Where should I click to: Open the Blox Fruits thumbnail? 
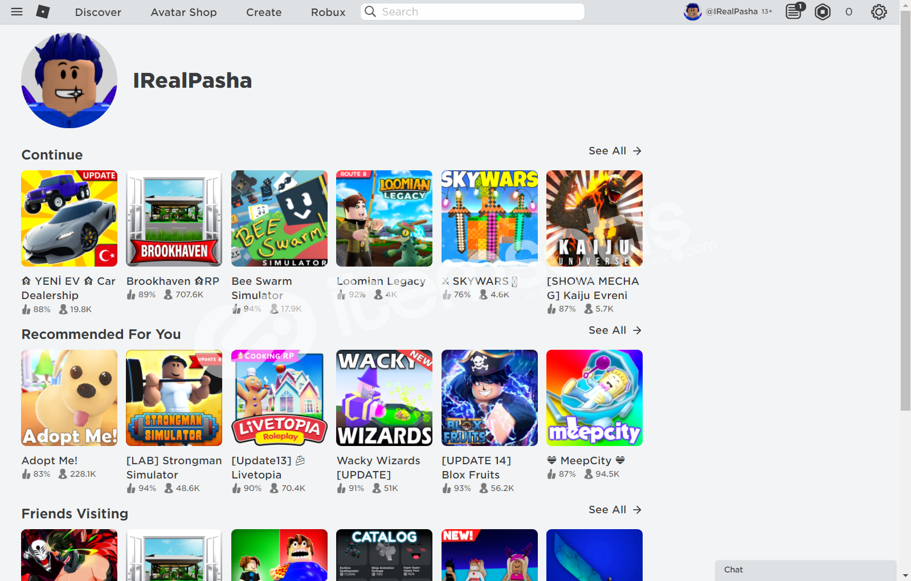(x=489, y=398)
